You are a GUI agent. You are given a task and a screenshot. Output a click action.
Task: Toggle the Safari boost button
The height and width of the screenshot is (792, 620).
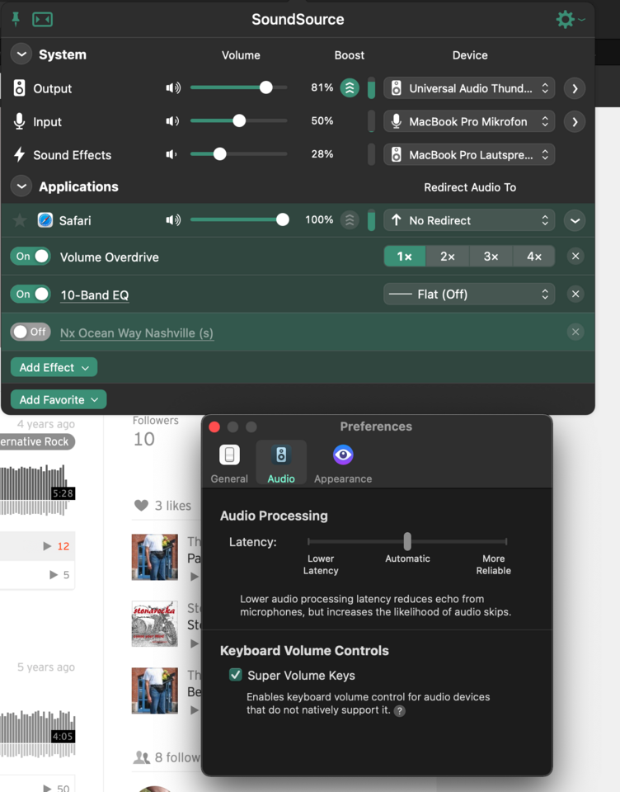point(350,219)
